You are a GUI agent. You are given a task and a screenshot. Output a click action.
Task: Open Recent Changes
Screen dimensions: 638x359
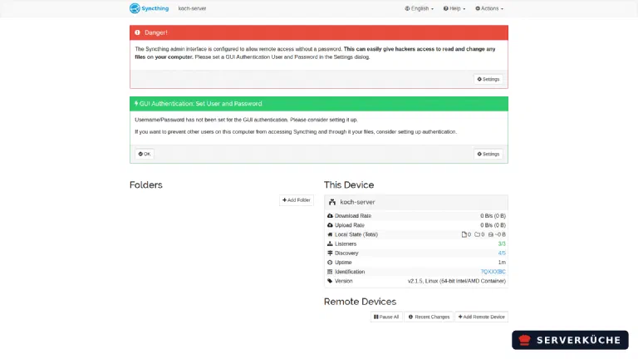pos(429,317)
